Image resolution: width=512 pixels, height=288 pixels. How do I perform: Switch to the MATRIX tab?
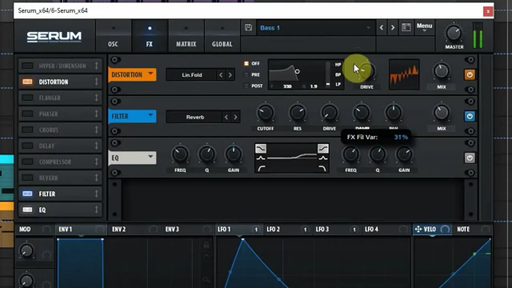point(186,36)
